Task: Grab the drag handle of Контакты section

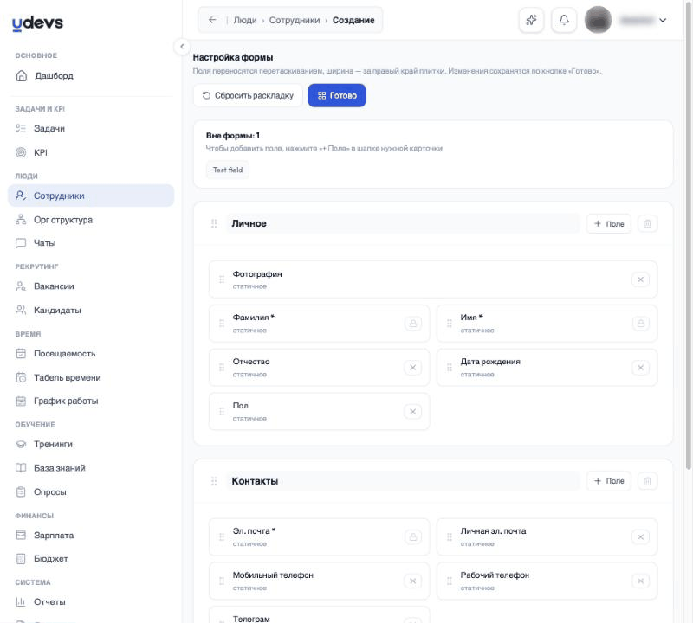Action: click(214, 481)
